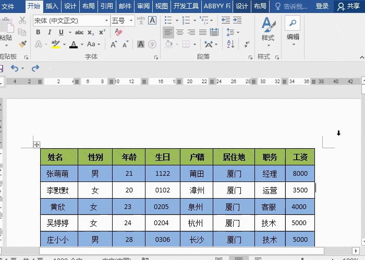Toggle Underline formatting
Viewport: 365px width, 260px height.
[61, 32]
